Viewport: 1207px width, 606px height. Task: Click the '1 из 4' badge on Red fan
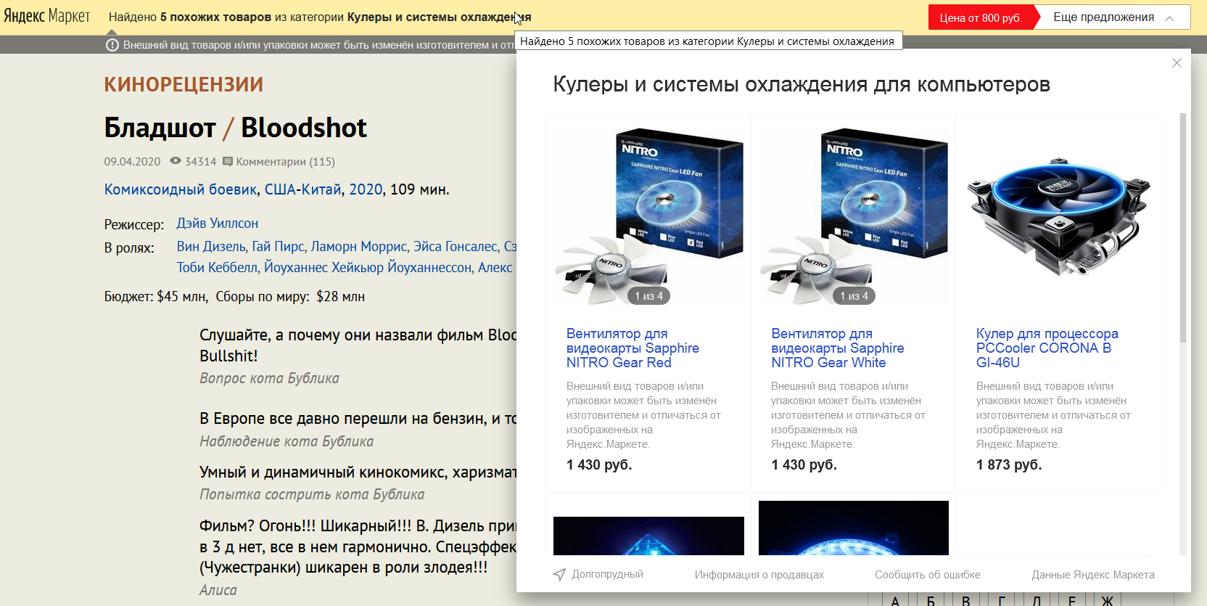[x=648, y=296]
